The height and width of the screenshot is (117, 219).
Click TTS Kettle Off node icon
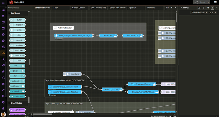pos(141,36)
